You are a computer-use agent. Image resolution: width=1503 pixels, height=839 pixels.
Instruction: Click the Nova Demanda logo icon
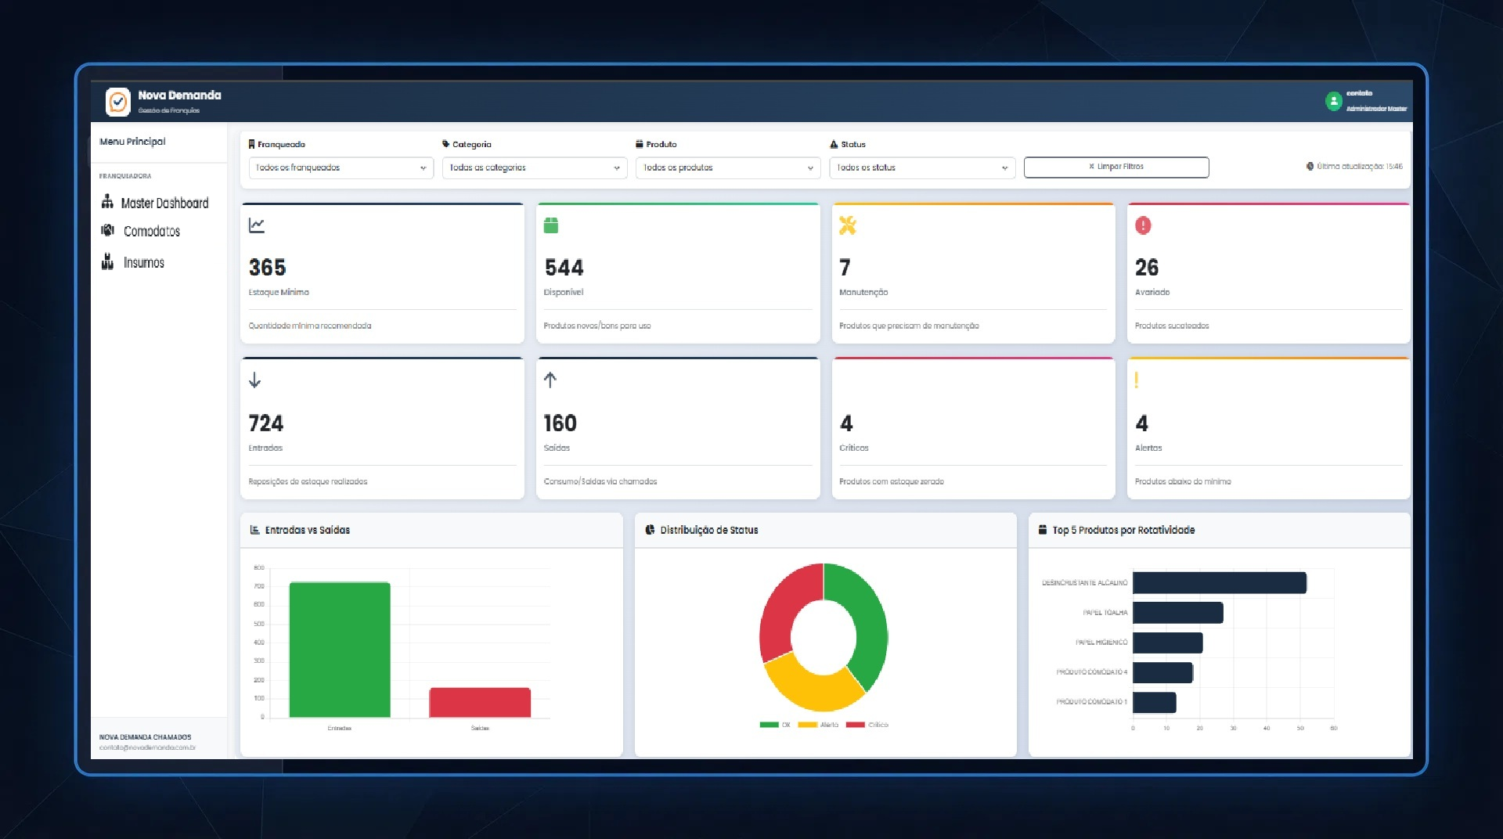(x=118, y=101)
